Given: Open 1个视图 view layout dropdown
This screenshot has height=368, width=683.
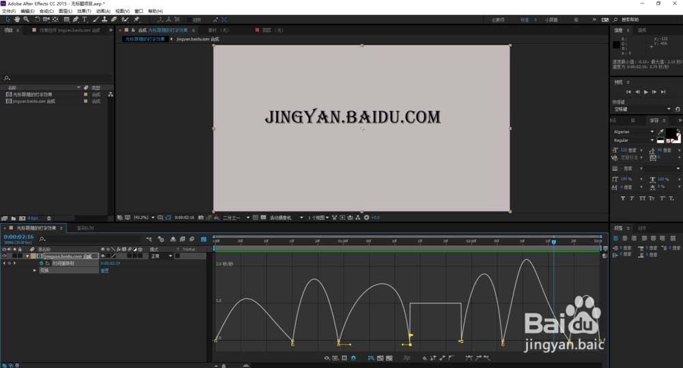Looking at the screenshot, I should (x=318, y=217).
